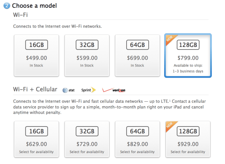Click the 64GB capacity badge under Cellular
The width and height of the screenshot is (225, 164).
[137, 131]
